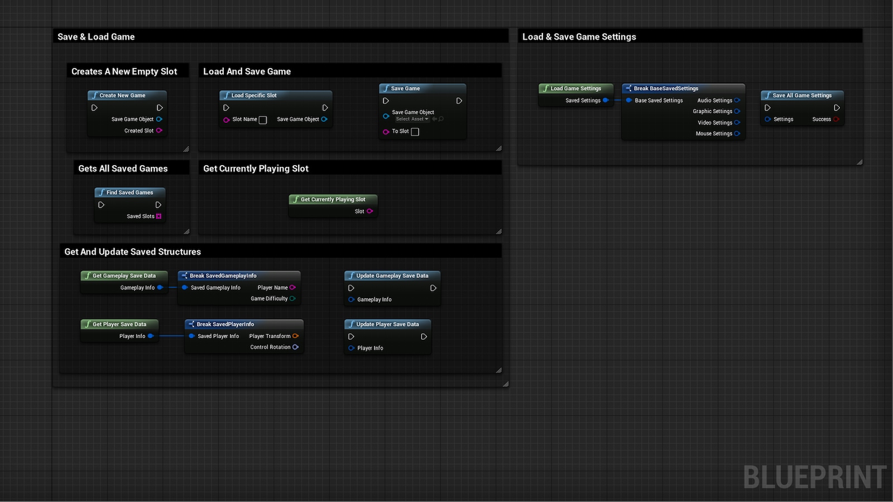Click the Find Saved Games output execution pin
Viewport: 893px width, 502px height.
pyautogui.click(x=159, y=205)
